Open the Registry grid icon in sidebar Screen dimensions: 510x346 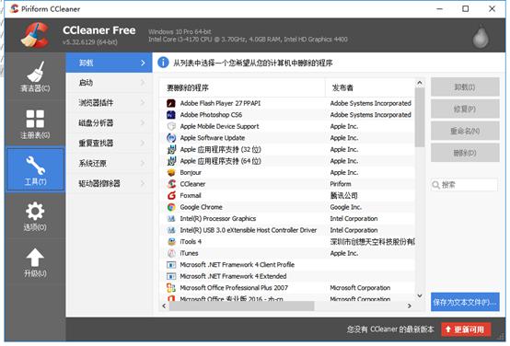[35, 119]
